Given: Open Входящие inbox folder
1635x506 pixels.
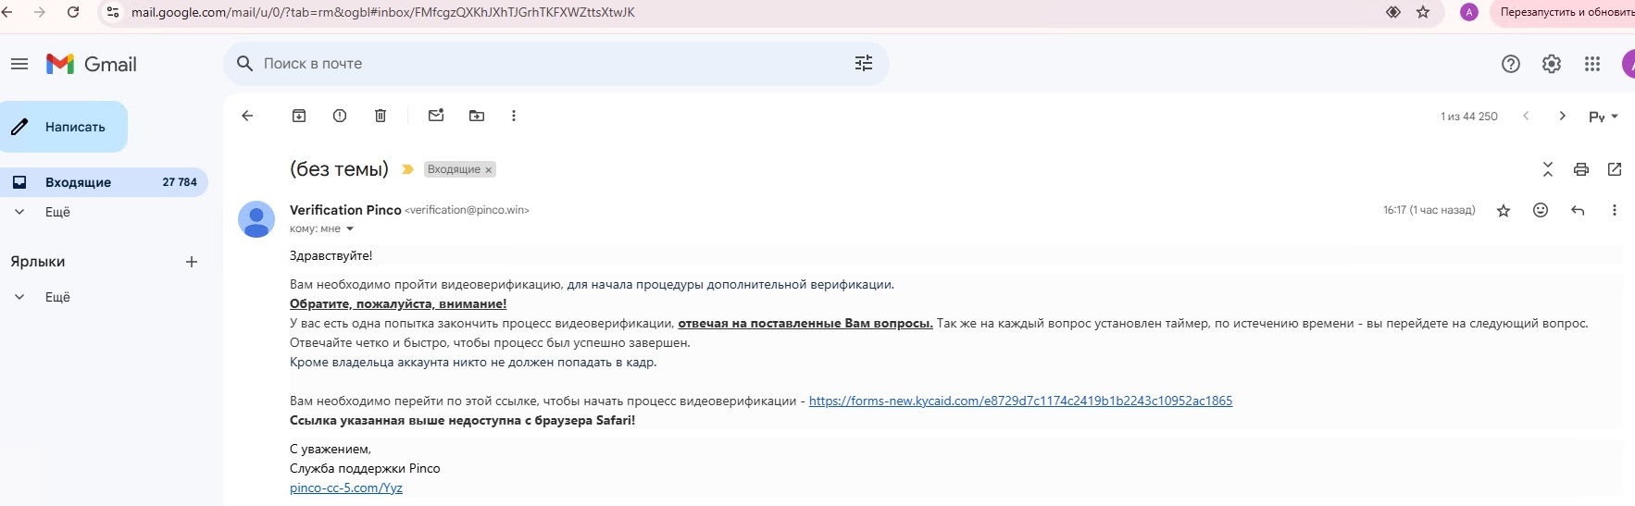Looking at the screenshot, I should tap(104, 182).
